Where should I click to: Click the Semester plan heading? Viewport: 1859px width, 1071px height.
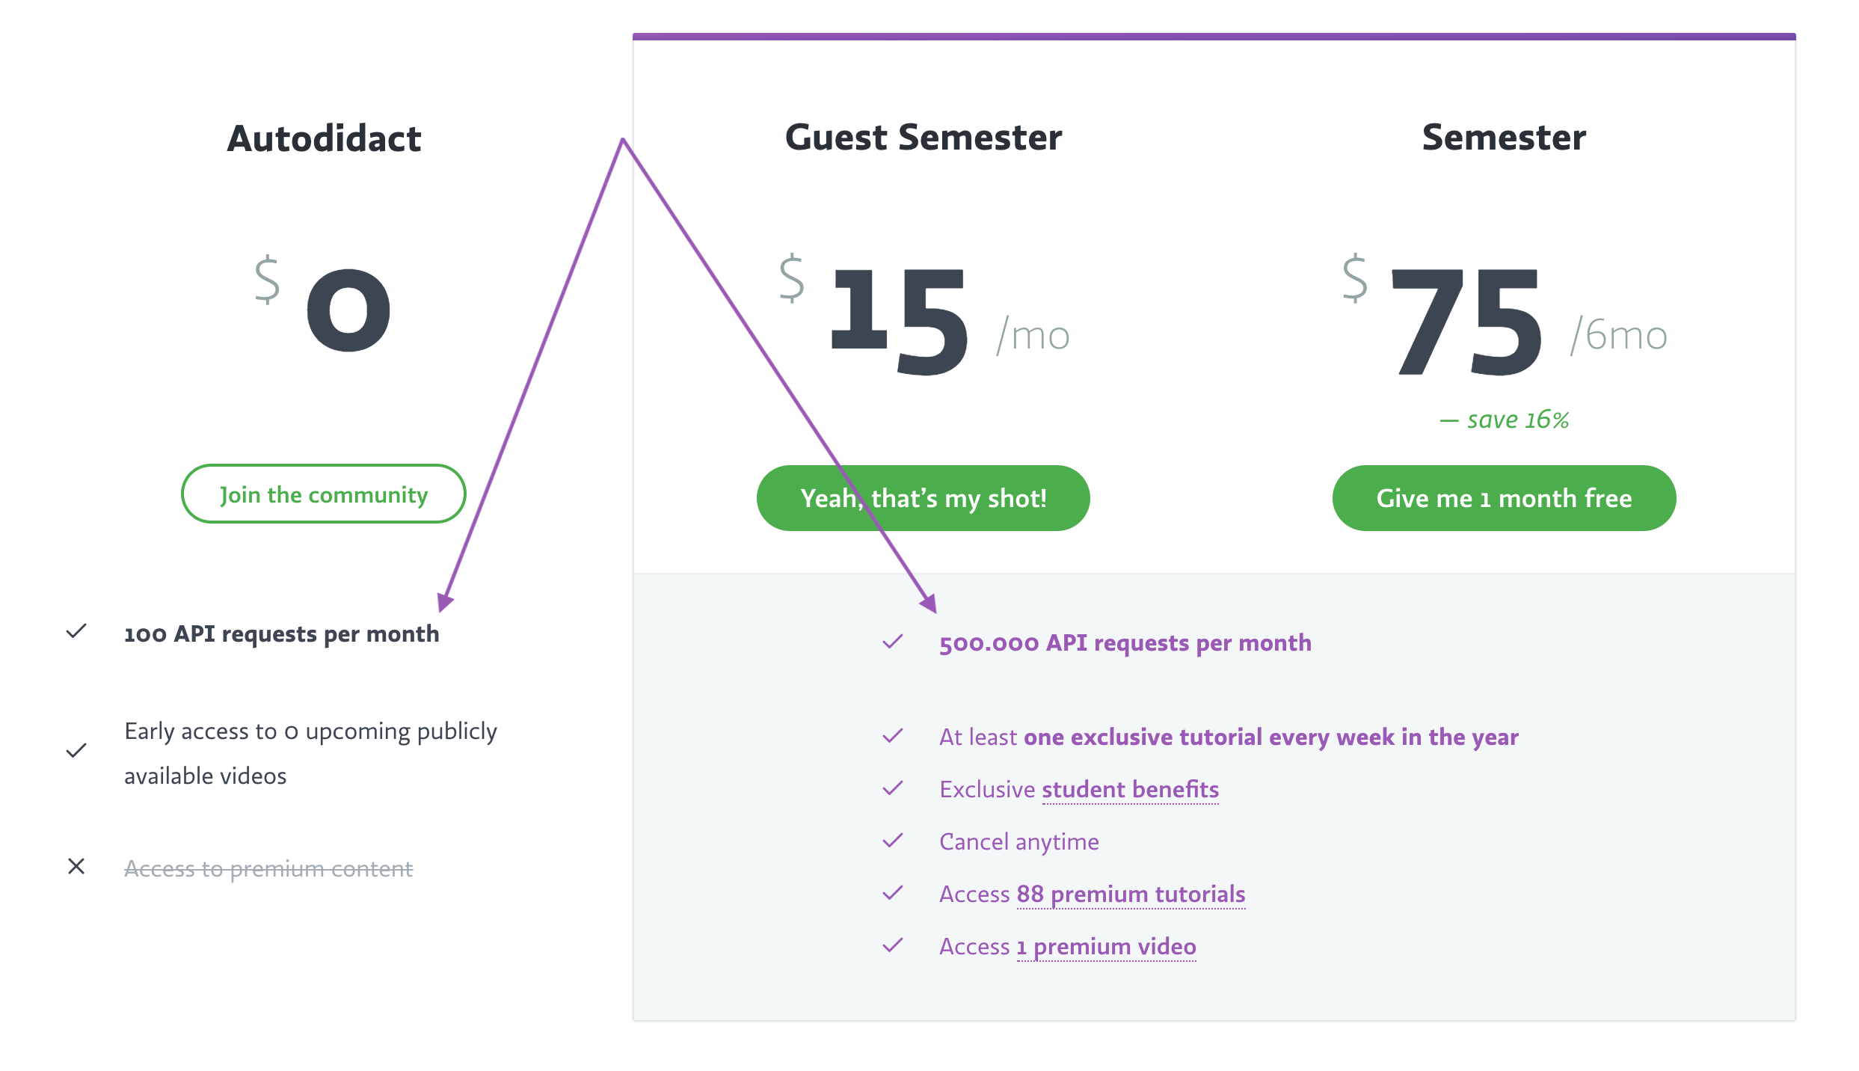1505,138
